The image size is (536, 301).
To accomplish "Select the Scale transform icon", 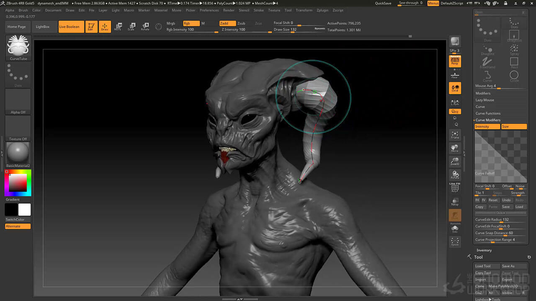I will pos(131,27).
